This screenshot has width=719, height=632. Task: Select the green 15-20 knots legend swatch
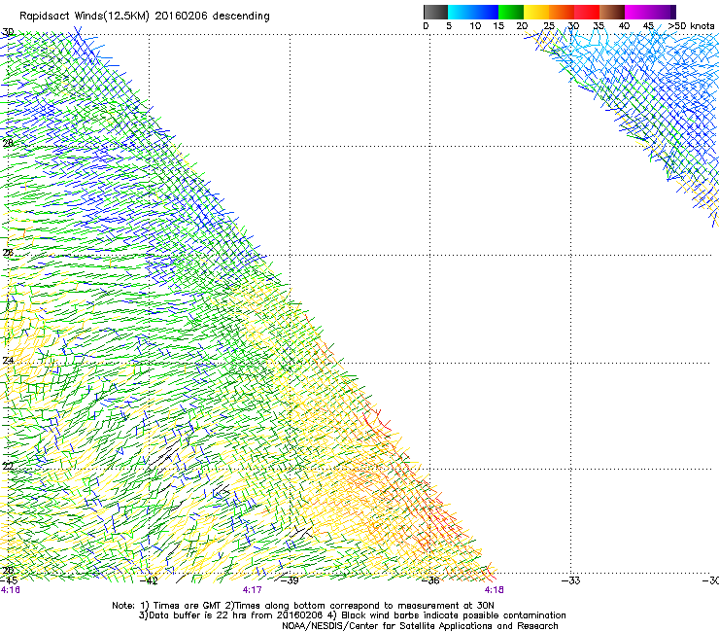[x=511, y=12]
